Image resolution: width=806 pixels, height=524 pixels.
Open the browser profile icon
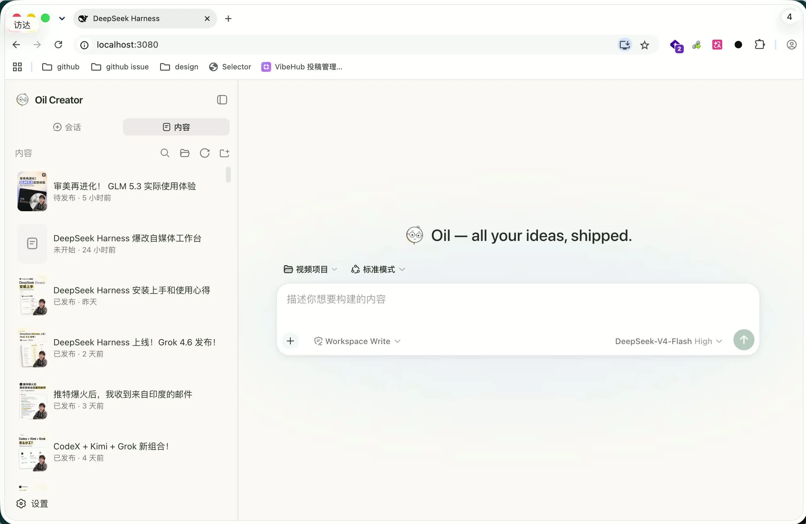pyautogui.click(x=791, y=45)
